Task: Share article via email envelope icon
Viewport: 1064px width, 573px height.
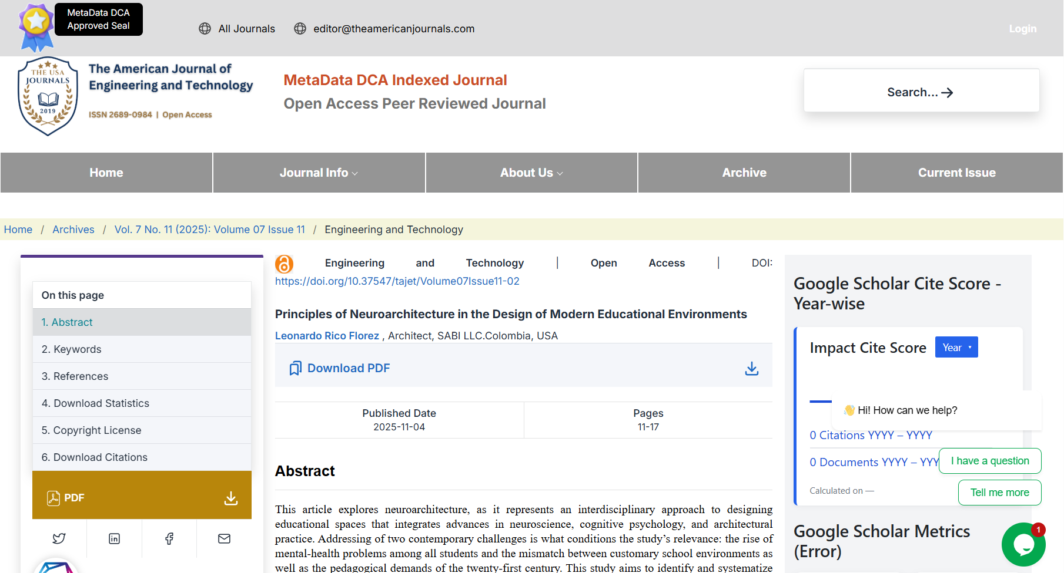Action: tap(224, 538)
